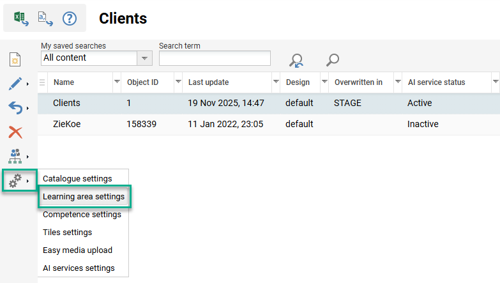Choose Learning area settings
Viewport: 500px width, 283px height.
click(x=84, y=196)
